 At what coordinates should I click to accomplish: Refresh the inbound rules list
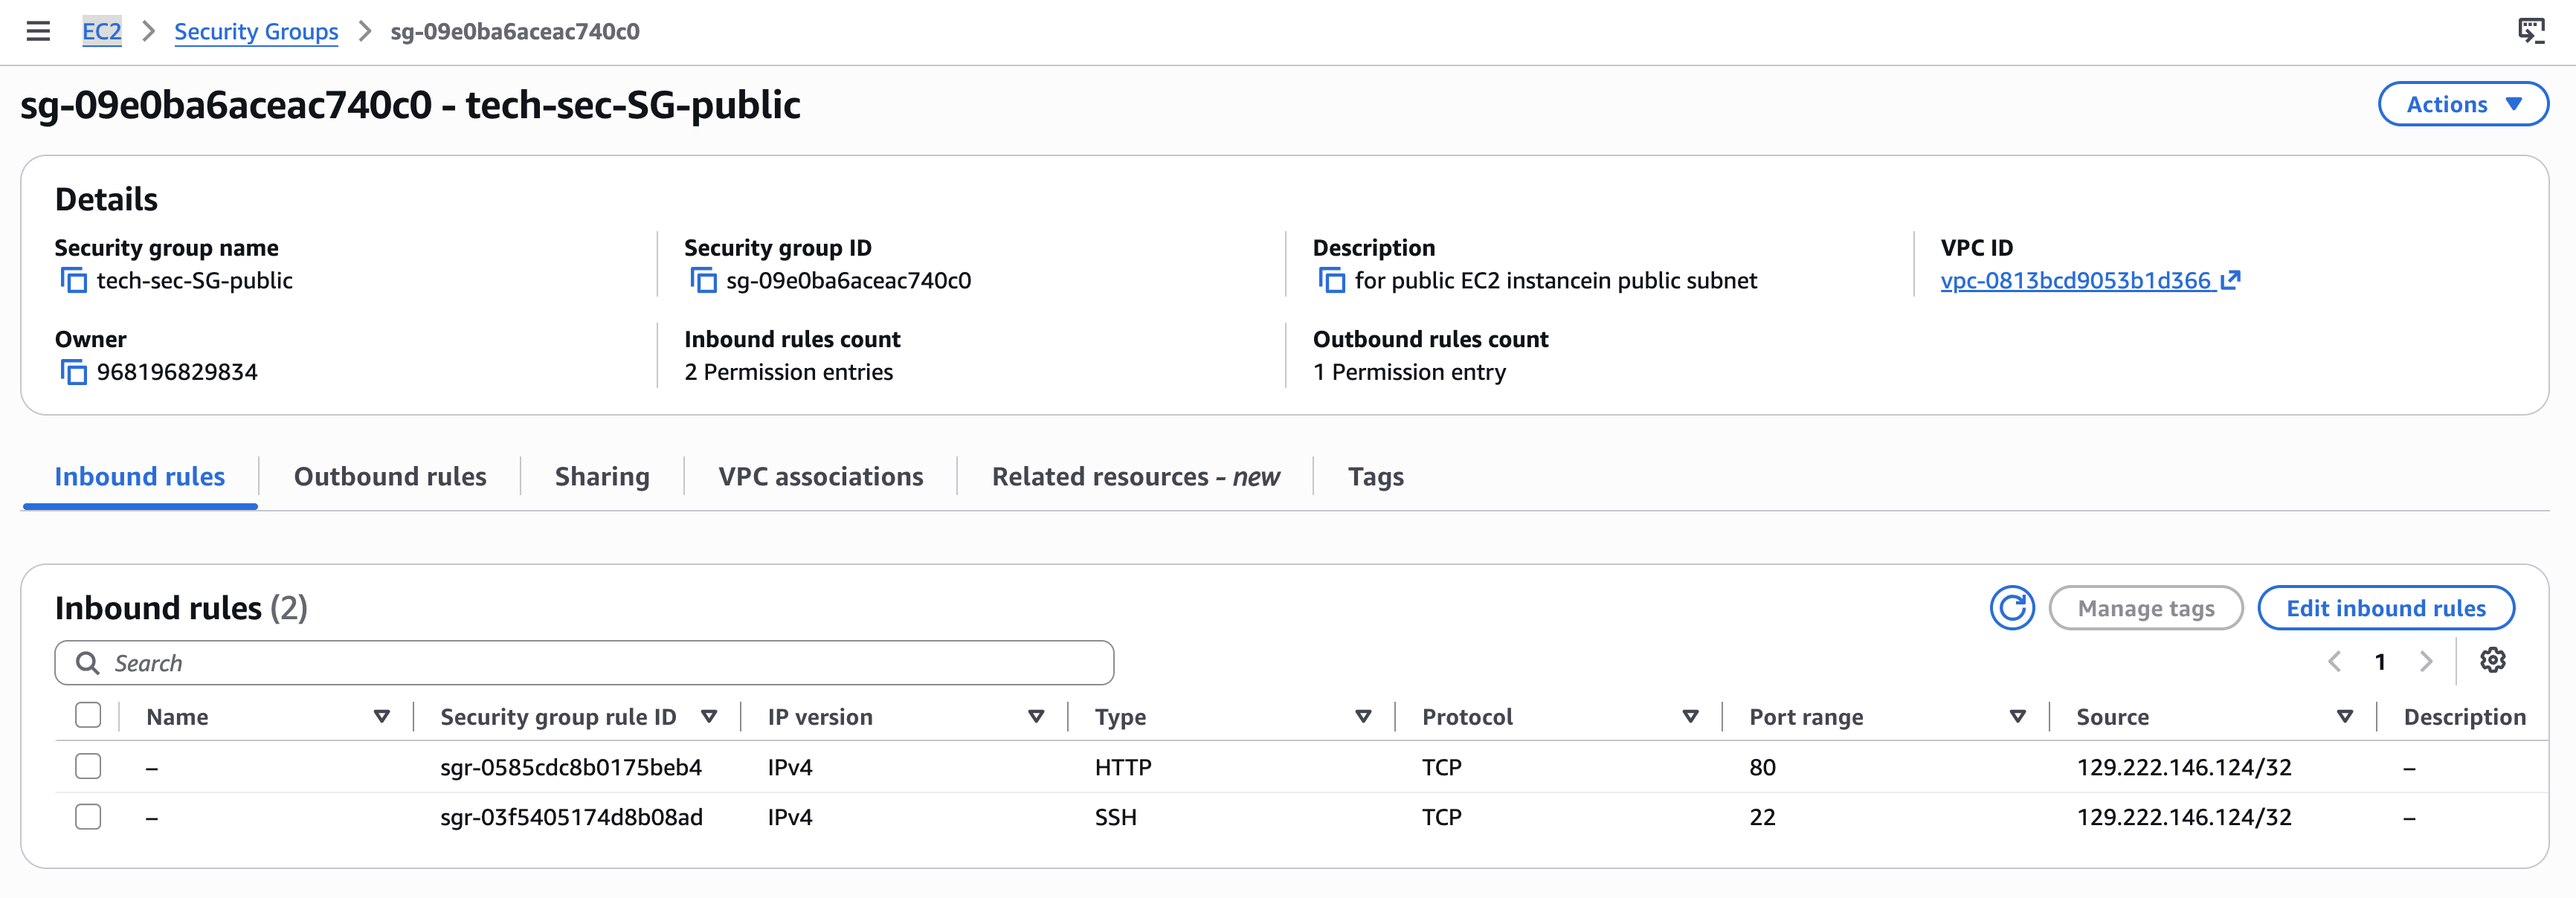2012,608
